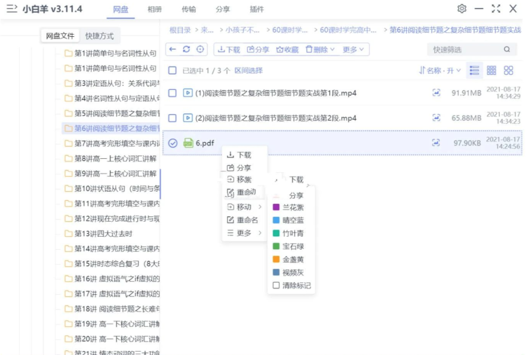Screen dimensions: 532x355
Task: Choose 重命名 from the context menu
Action: (243, 220)
